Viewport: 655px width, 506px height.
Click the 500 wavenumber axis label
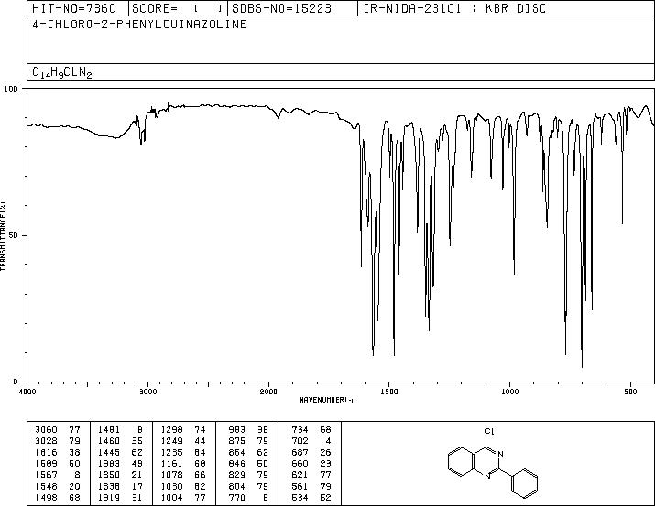(x=630, y=392)
